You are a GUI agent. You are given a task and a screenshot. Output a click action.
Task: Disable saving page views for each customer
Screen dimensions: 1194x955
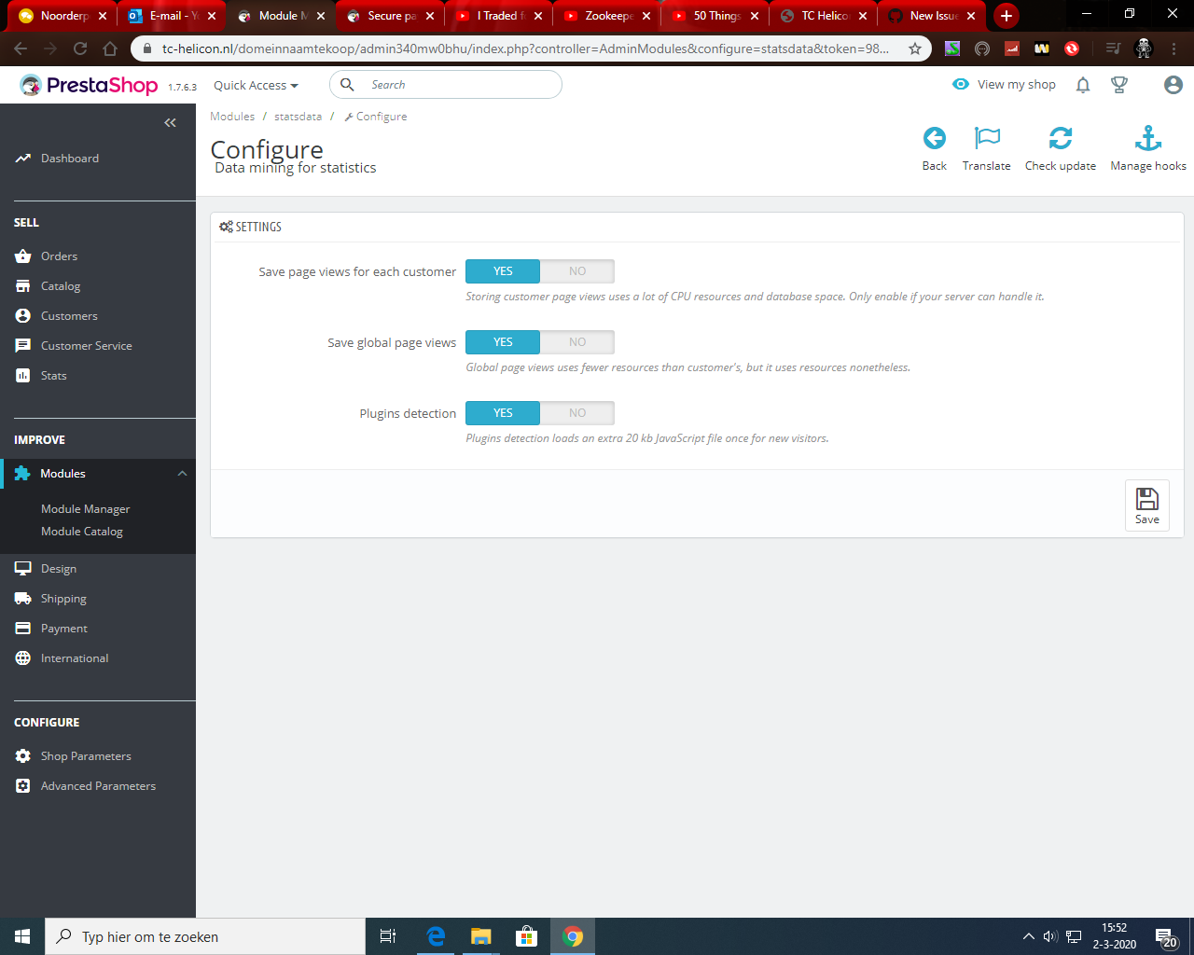pos(576,270)
